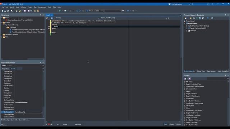Click the Object Inspector vertical scrollbar
Viewport: 230px width, 129px height.
coord(43,94)
